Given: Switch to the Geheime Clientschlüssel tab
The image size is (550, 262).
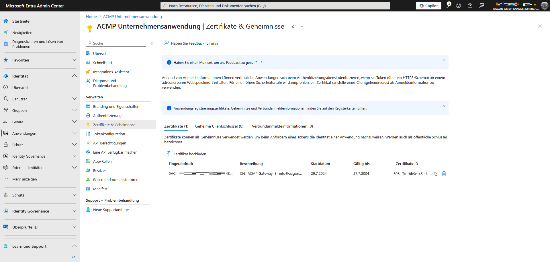Looking at the screenshot, I should 219,126.
